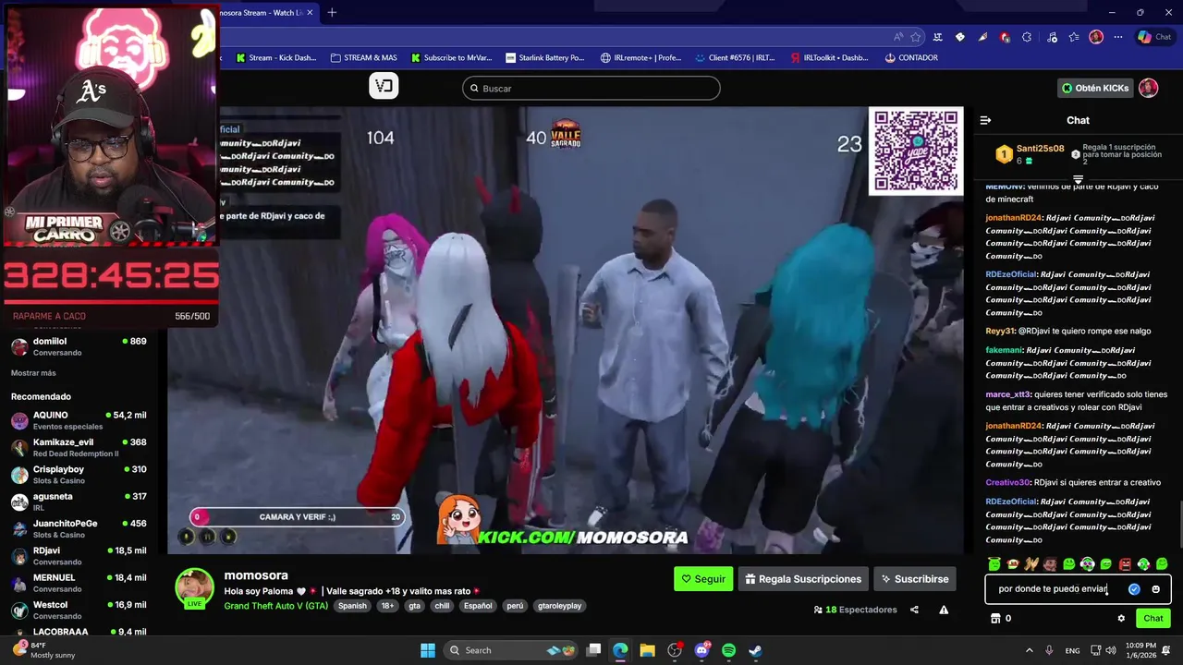
Task: Click the Read aloud icon in address bar
Action: [x=898, y=37]
